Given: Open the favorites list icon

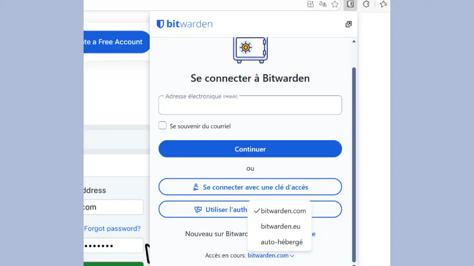Looking at the screenshot, I should tap(383, 4).
